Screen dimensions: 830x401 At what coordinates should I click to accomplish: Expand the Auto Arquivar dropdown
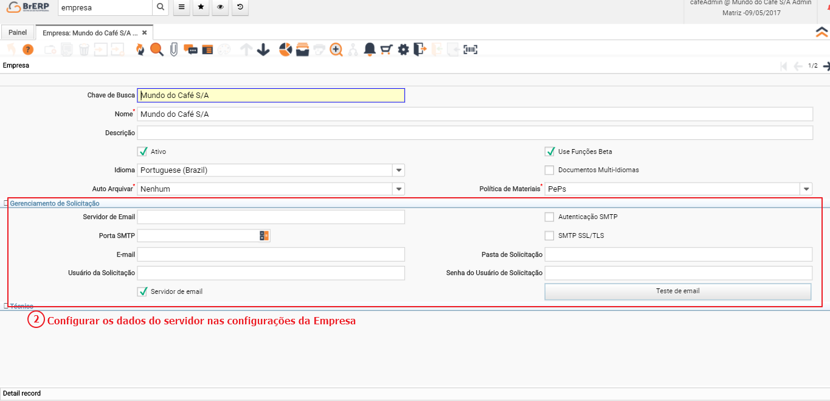(398, 189)
